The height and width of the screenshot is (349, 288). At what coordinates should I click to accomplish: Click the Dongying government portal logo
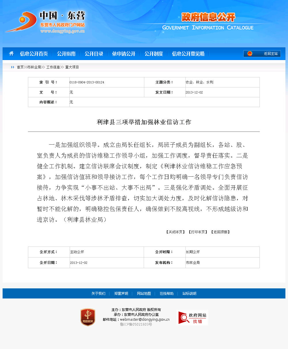tap(45, 22)
